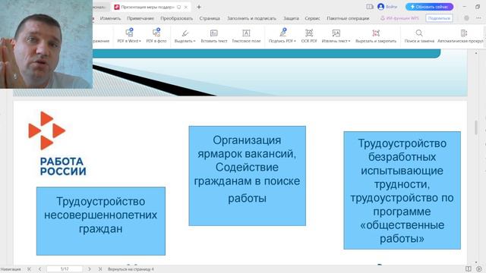Open the Преобразовать menu

(176, 18)
